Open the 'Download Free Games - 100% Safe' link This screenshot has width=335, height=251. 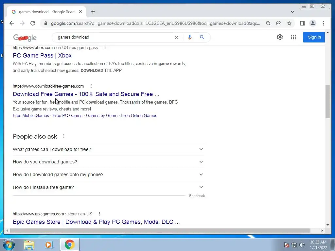(x=86, y=94)
